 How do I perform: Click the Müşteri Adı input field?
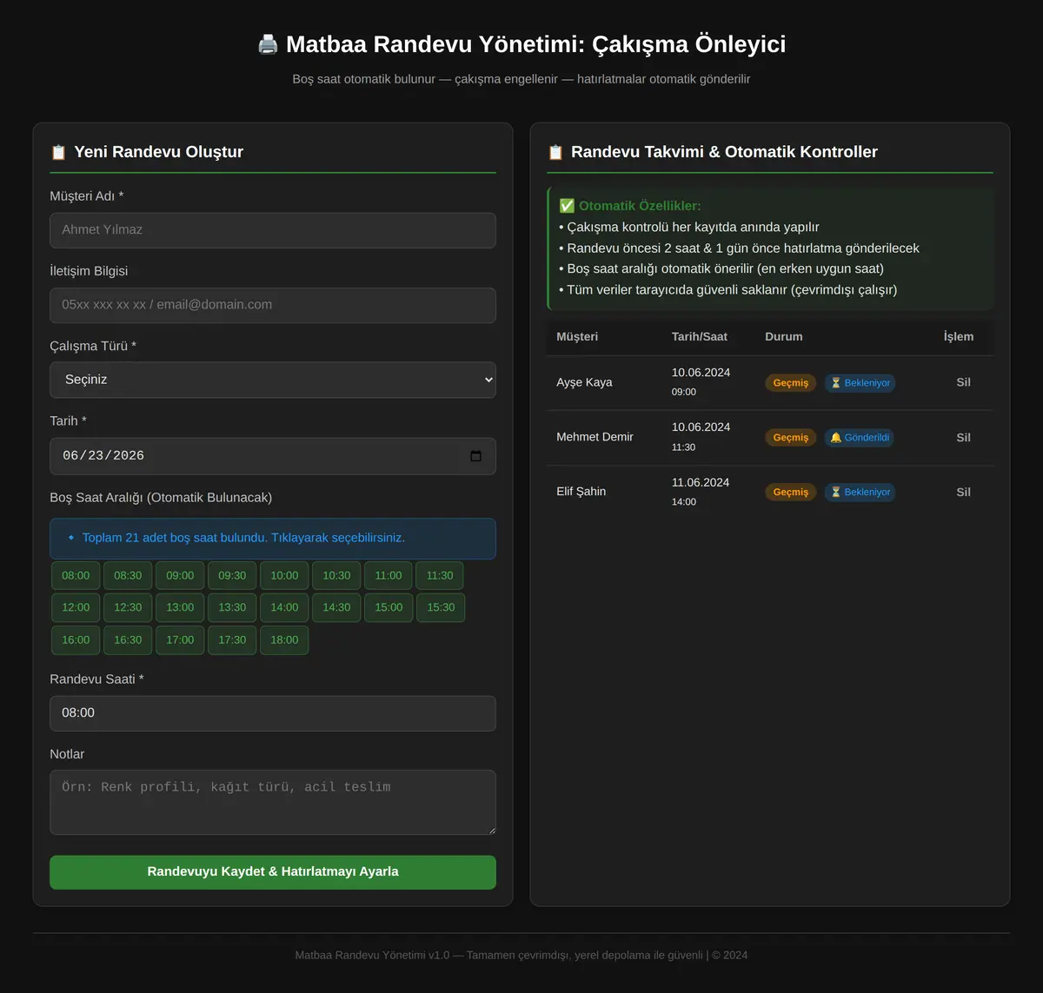coord(273,230)
